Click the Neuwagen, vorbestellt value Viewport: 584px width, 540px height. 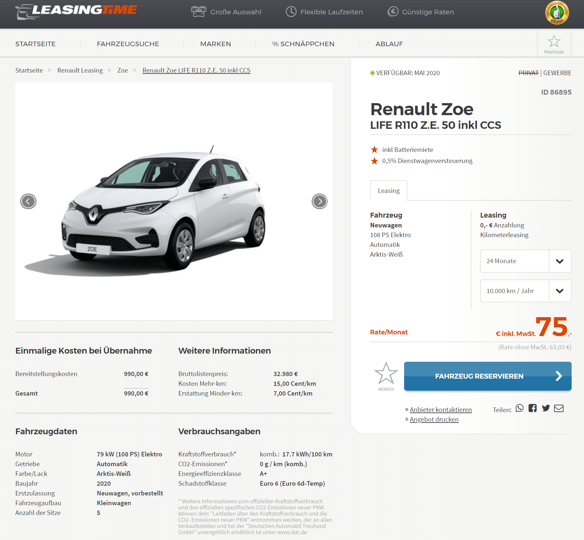coord(130,493)
